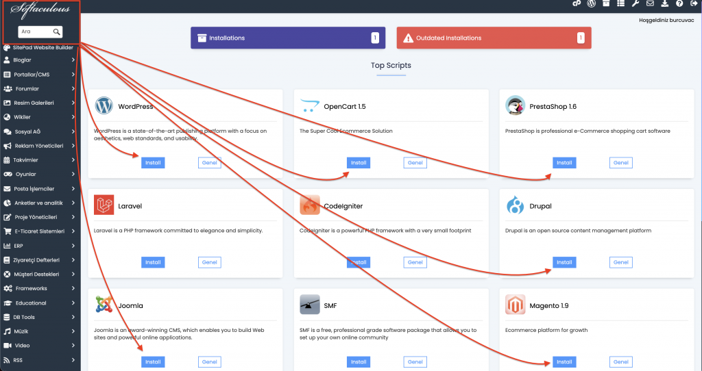Select the Frameworks sidebar item
This screenshot has height=371, width=702.
point(40,288)
